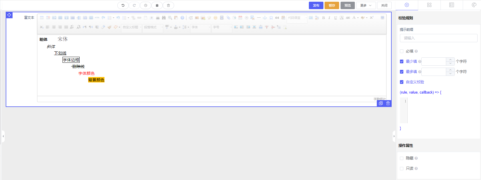481x180 pixels.
Task: Check the 只读 checkbox
Action: pyautogui.click(x=402, y=169)
